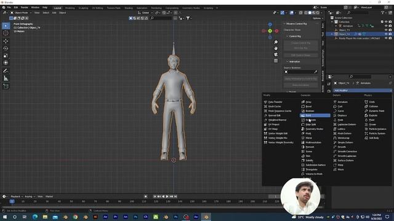The height and width of the screenshot is (221, 394).
Task: Switch to the Modeling workspace tab
Action: click(70, 8)
